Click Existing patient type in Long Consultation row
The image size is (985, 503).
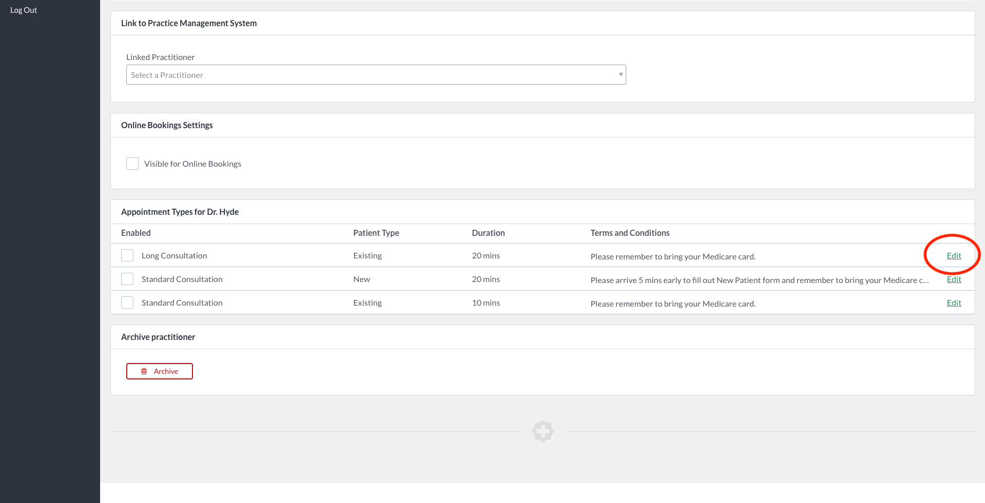click(x=368, y=255)
